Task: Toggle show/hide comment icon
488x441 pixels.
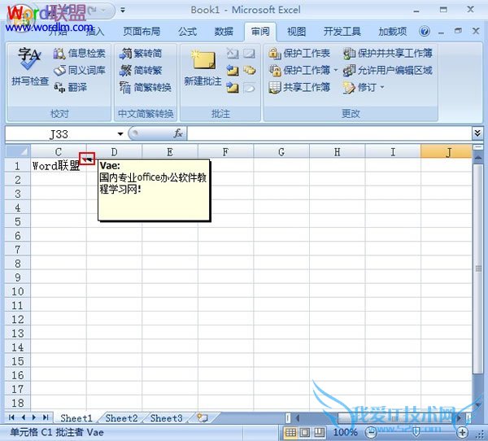Action: pyautogui.click(x=249, y=54)
